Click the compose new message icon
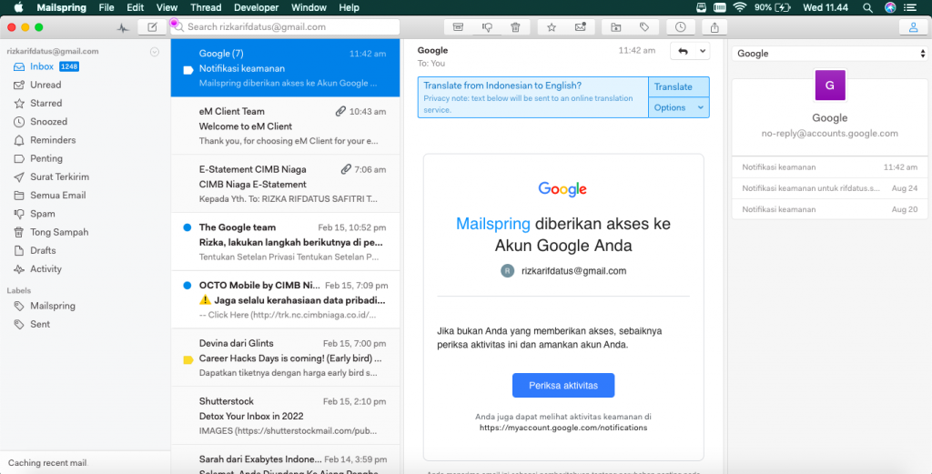The width and height of the screenshot is (932, 474). click(152, 27)
